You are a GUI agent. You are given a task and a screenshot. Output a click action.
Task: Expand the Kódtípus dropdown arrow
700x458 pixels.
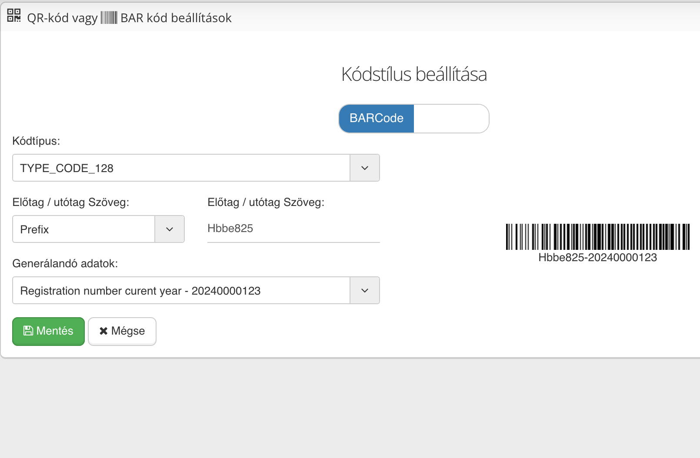[x=365, y=168]
